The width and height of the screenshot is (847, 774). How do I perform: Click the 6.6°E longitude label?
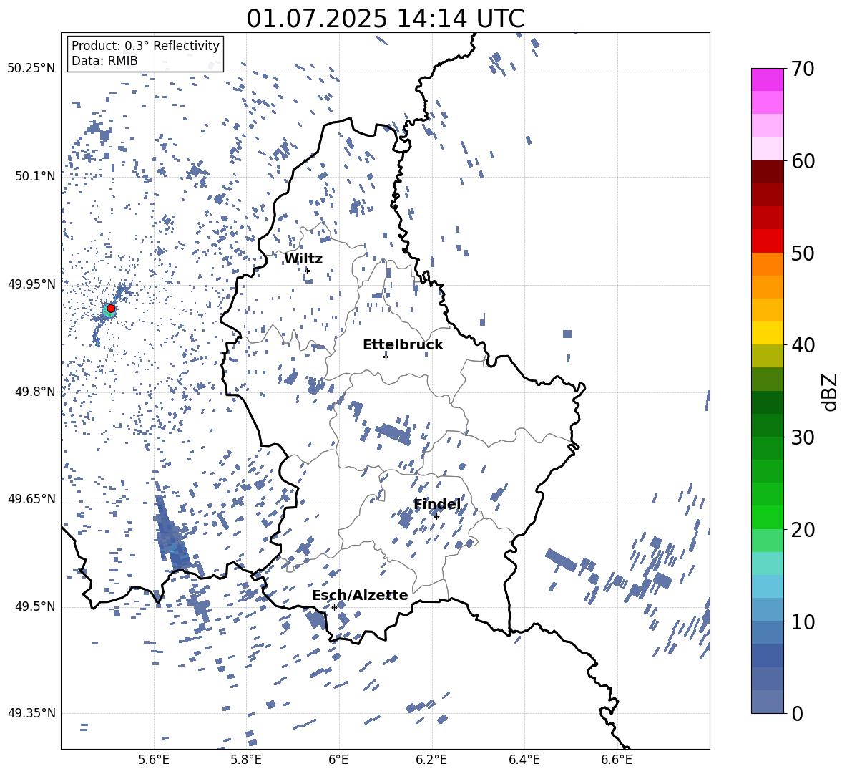pyautogui.click(x=617, y=760)
